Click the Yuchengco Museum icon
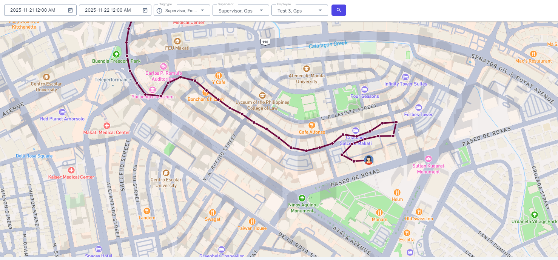The image size is (558, 260). point(152,90)
